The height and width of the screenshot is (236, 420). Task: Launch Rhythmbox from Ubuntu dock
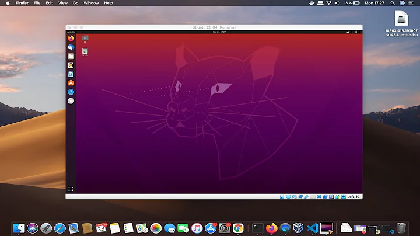(x=71, y=65)
